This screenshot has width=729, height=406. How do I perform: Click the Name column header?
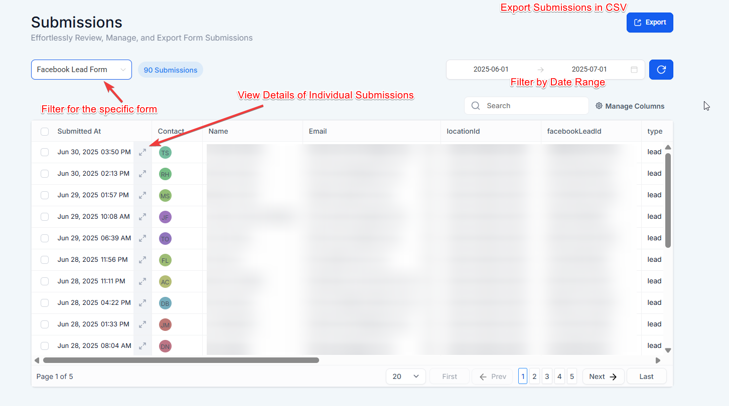pyautogui.click(x=218, y=131)
